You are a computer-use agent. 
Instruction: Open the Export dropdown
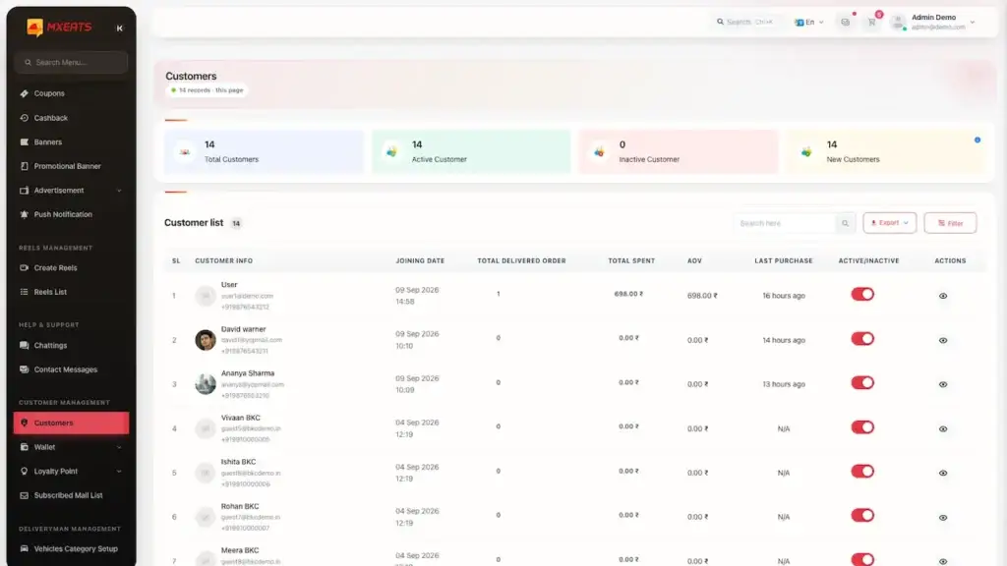coord(889,223)
